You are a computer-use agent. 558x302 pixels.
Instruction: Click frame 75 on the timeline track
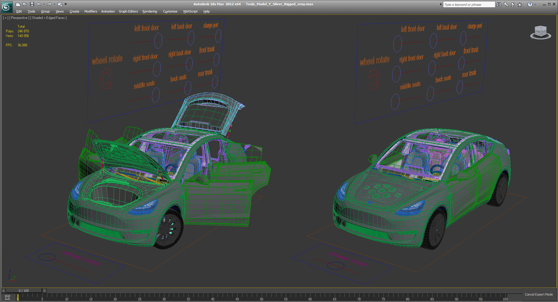pyautogui.click(x=383, y=297)
